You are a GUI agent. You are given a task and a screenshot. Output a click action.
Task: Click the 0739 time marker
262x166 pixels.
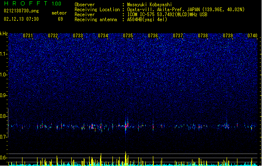click(x=228, y=36)
